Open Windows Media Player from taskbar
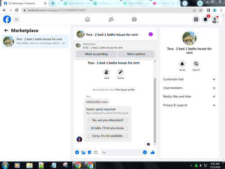Viewport: 225px width, 169px height. click(17, 165)
